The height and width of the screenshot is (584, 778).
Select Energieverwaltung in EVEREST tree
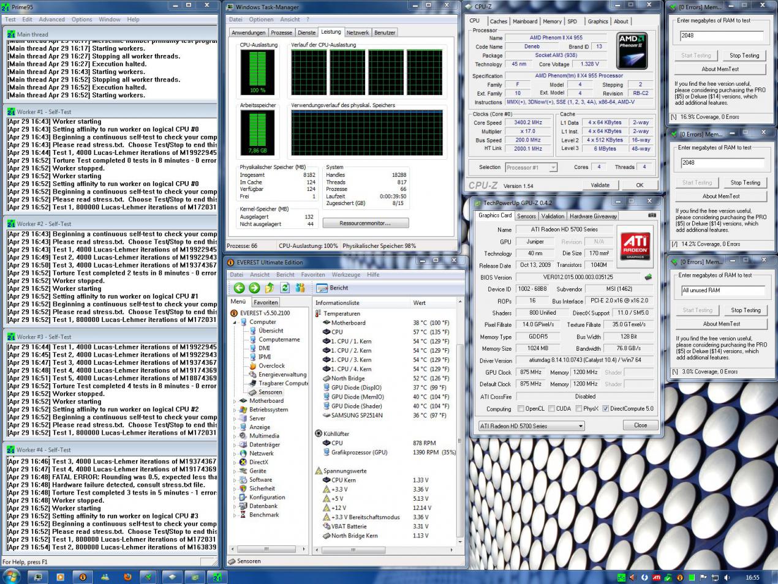[x=282, y=375]
